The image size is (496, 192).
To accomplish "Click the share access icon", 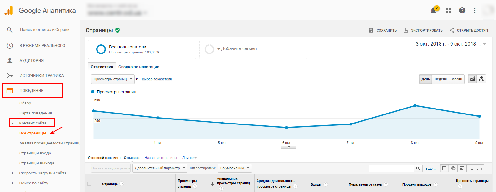I will pos(452,30).
